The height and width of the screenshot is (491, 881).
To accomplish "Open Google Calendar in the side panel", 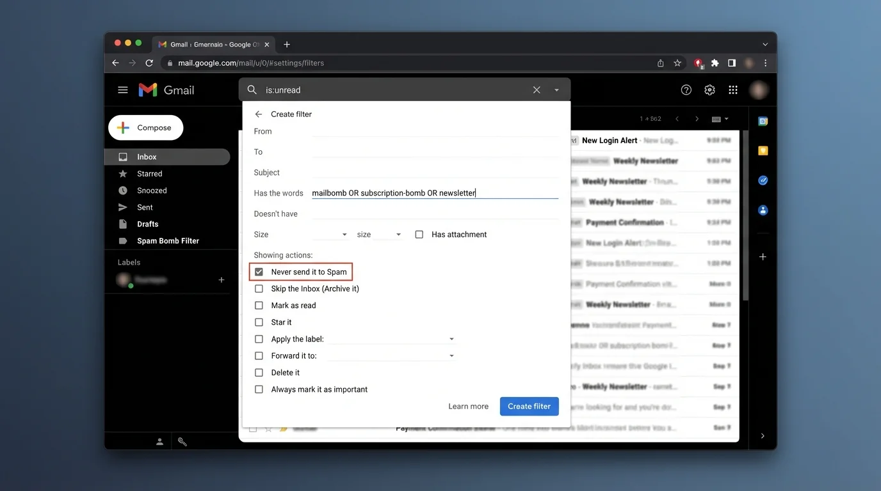I will (x=762, y=121).
